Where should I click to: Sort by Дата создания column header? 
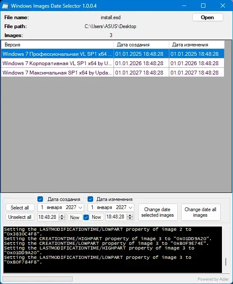141,45
